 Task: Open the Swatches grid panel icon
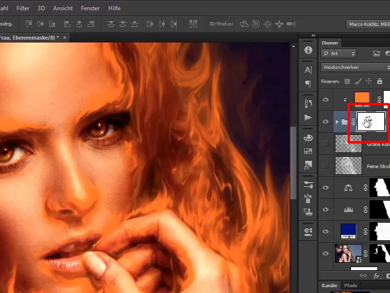pos(308,151)
